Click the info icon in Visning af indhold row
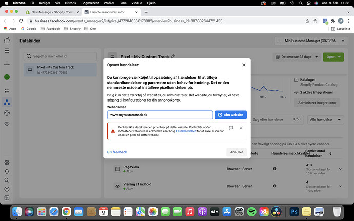Image resolution: width=354 pixels, height=221 pixels. [274, 186]
